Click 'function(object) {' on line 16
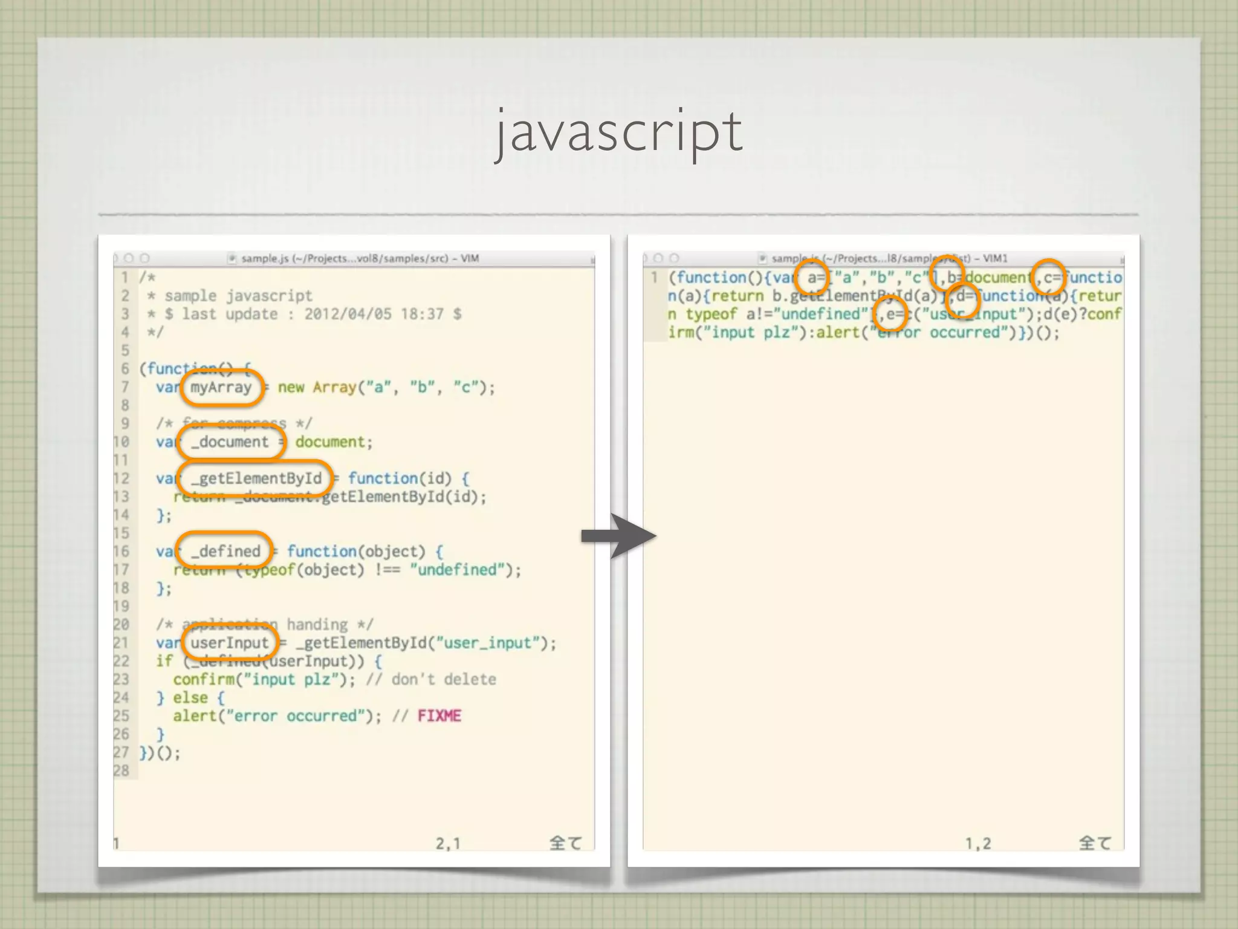 click(365, 552)
